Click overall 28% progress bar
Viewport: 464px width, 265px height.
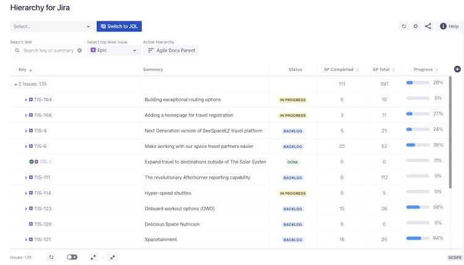coord(418,83)
